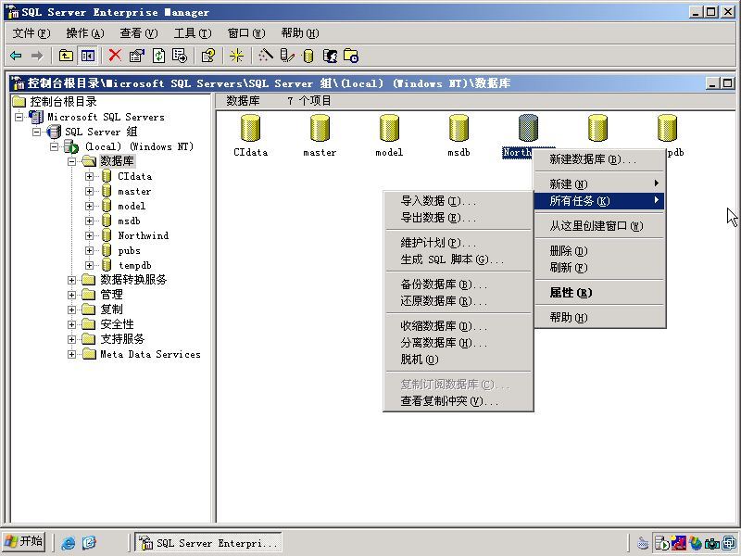
Task: Click the Help toolbar icon
Action: point(207,56)
